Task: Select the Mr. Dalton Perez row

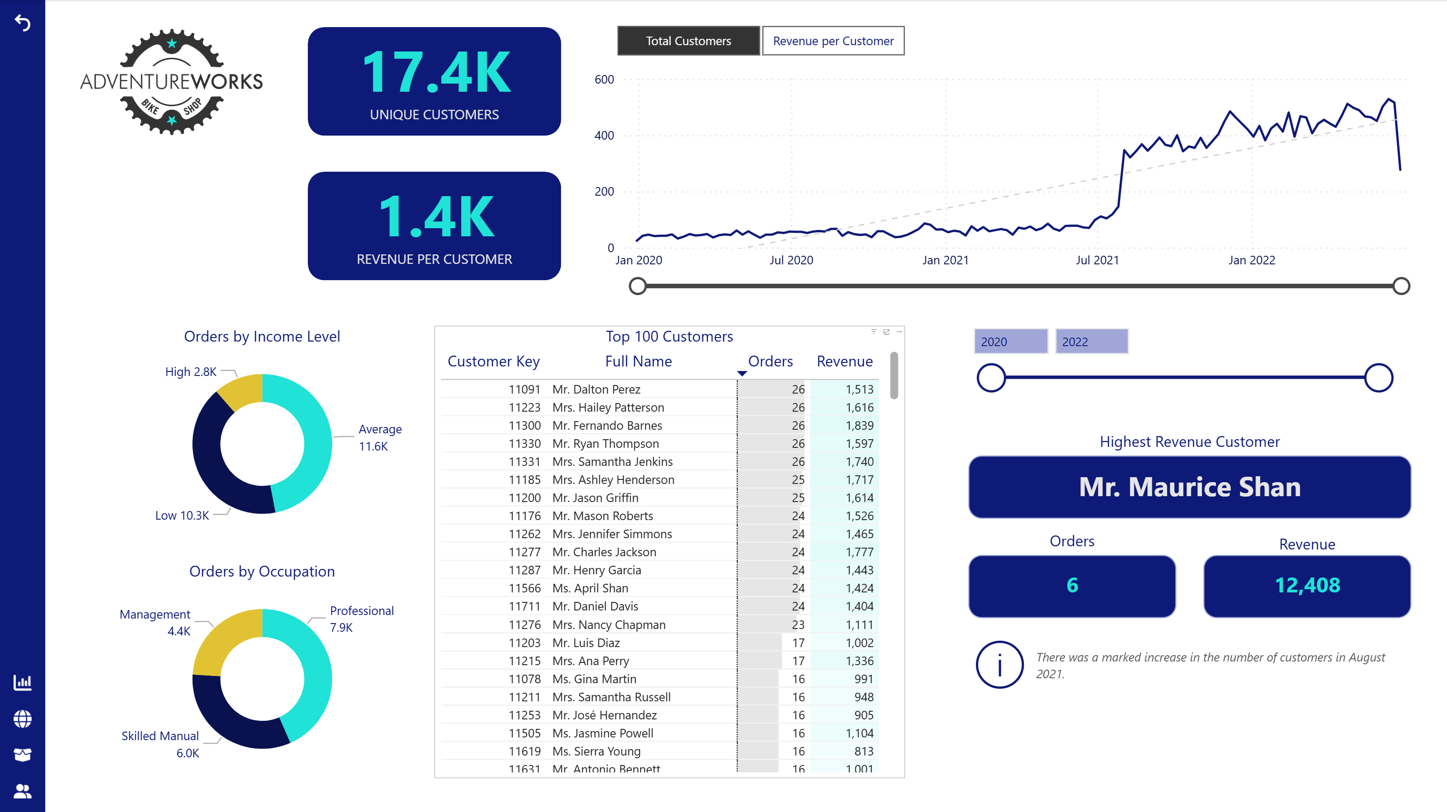Action: coord(596,389)
